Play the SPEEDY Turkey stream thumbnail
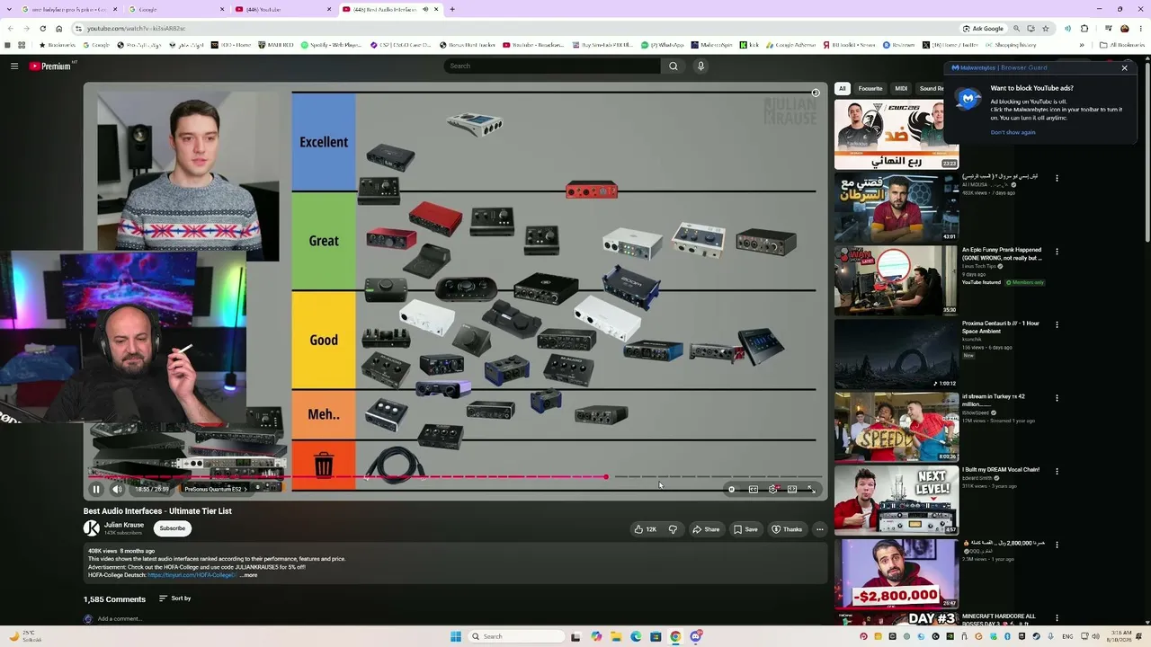The height and width of the screenshot is (647, 1151). (x=897, y=426)
